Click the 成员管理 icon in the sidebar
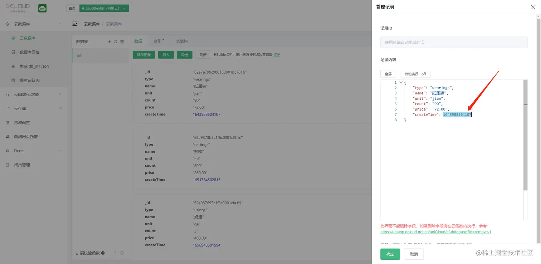Viewport: 541px width, 264px height. pos(8,165)
